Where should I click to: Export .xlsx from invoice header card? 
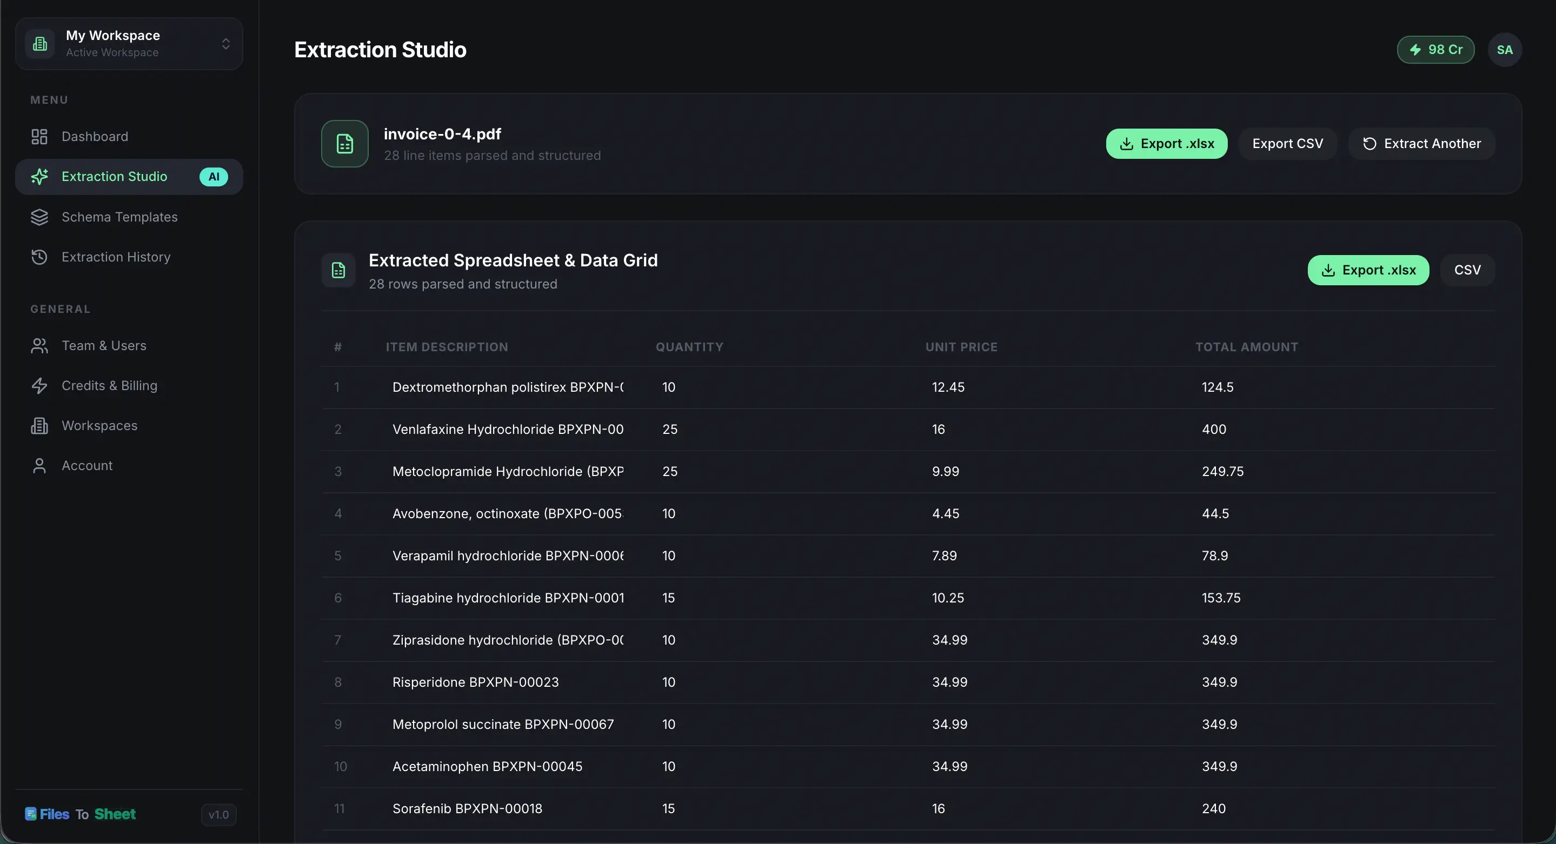pos(1166,144)
